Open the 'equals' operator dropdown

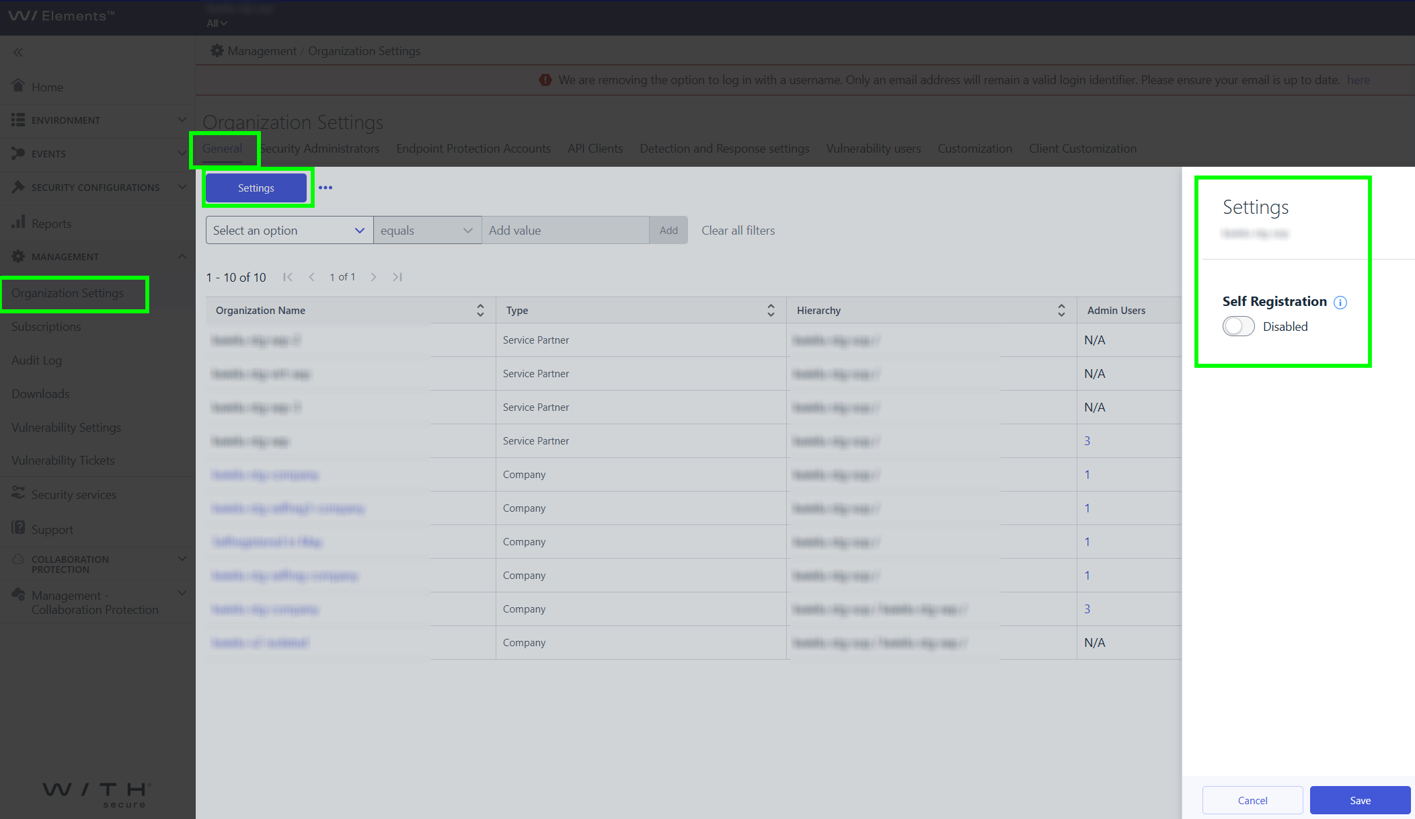point(427,230)
